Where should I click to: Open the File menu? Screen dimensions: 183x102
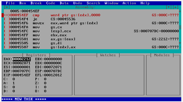click(x=10, y=3)
